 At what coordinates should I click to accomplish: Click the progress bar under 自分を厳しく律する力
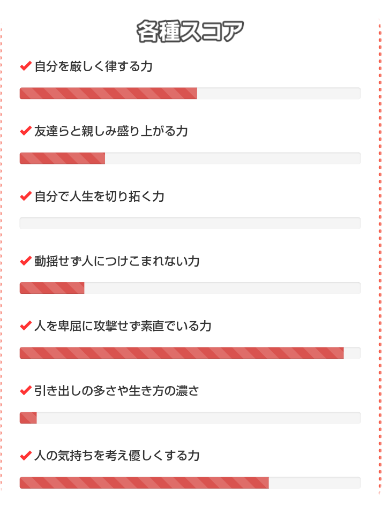tap(190, 93)
